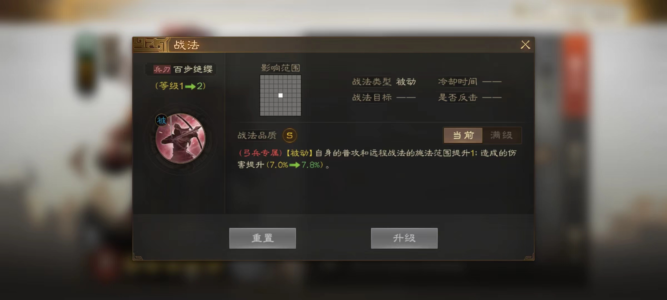The width and height of the screenshot is (667, 300).
Task: Close the 战法 dialog with X
Action: tap(525, 45)
